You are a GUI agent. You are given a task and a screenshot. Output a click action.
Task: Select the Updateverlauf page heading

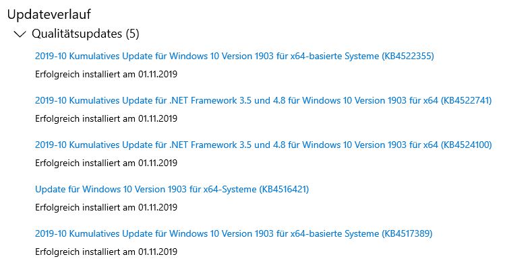click(49, 15)
